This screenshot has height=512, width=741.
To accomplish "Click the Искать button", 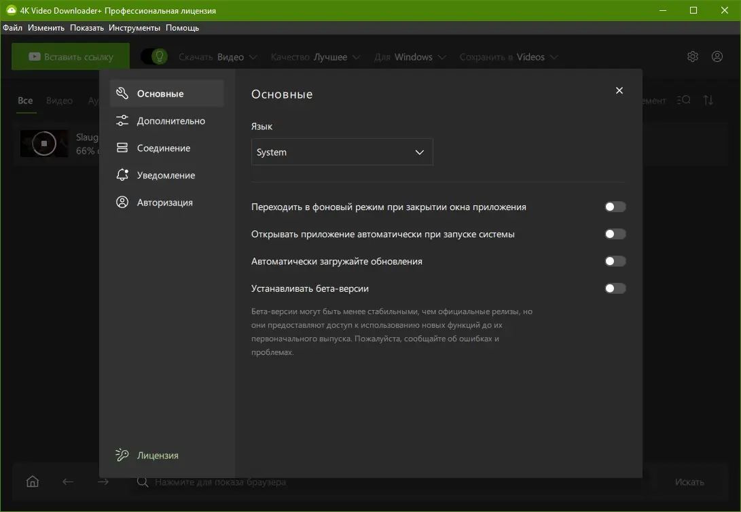I will point(689,481).
